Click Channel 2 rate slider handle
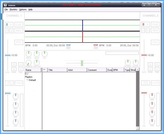 pos(144,55)
